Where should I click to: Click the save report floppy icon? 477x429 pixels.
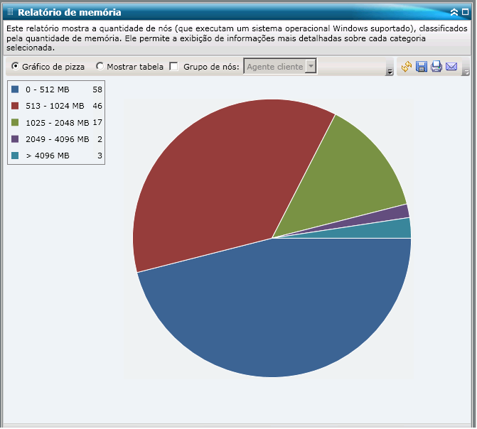tap(422, 66)
